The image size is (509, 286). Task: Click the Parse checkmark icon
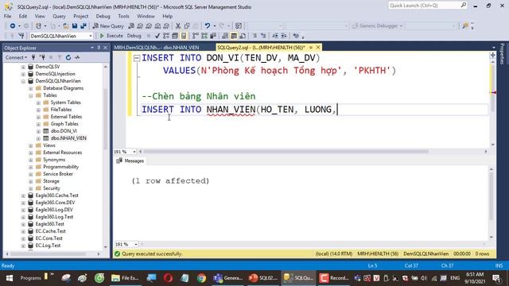pos(157,36)
